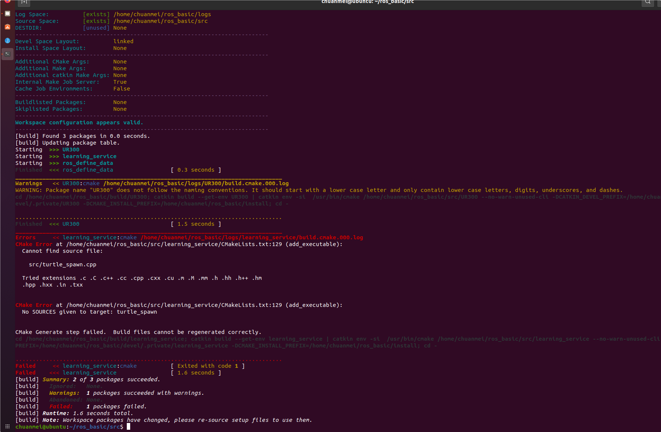661x432 pixels.
Task: Open the terminal menu at the far top right
Action: [658, 3]
